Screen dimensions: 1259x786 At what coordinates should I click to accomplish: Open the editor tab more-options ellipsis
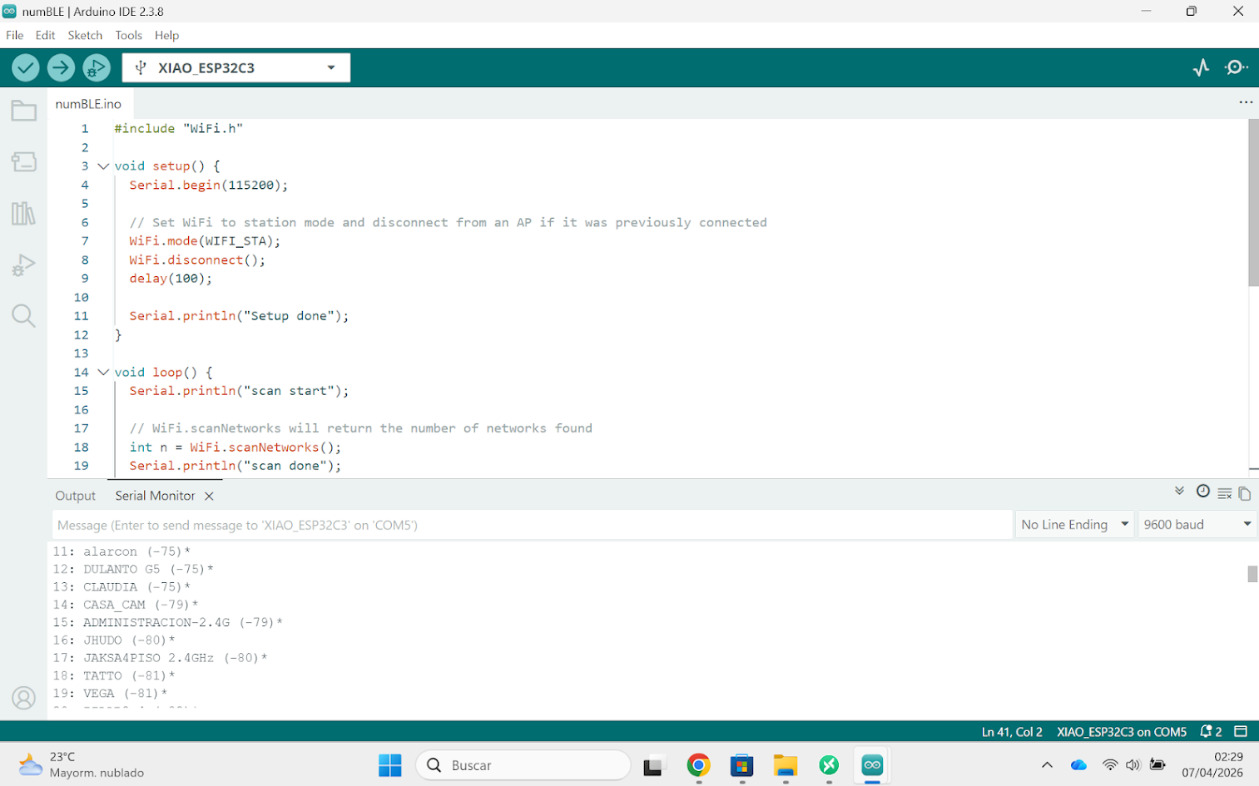pos(1245,102)
